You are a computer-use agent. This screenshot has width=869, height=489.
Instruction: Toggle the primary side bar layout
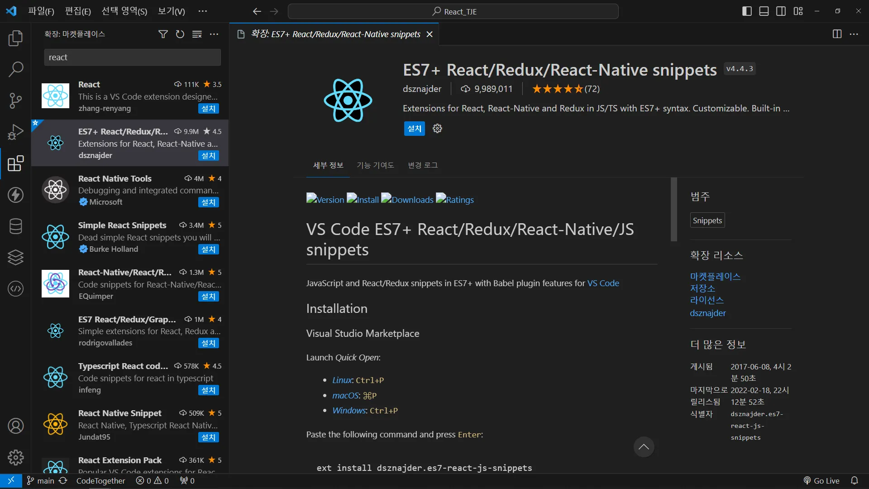click(x=747, y=11)
